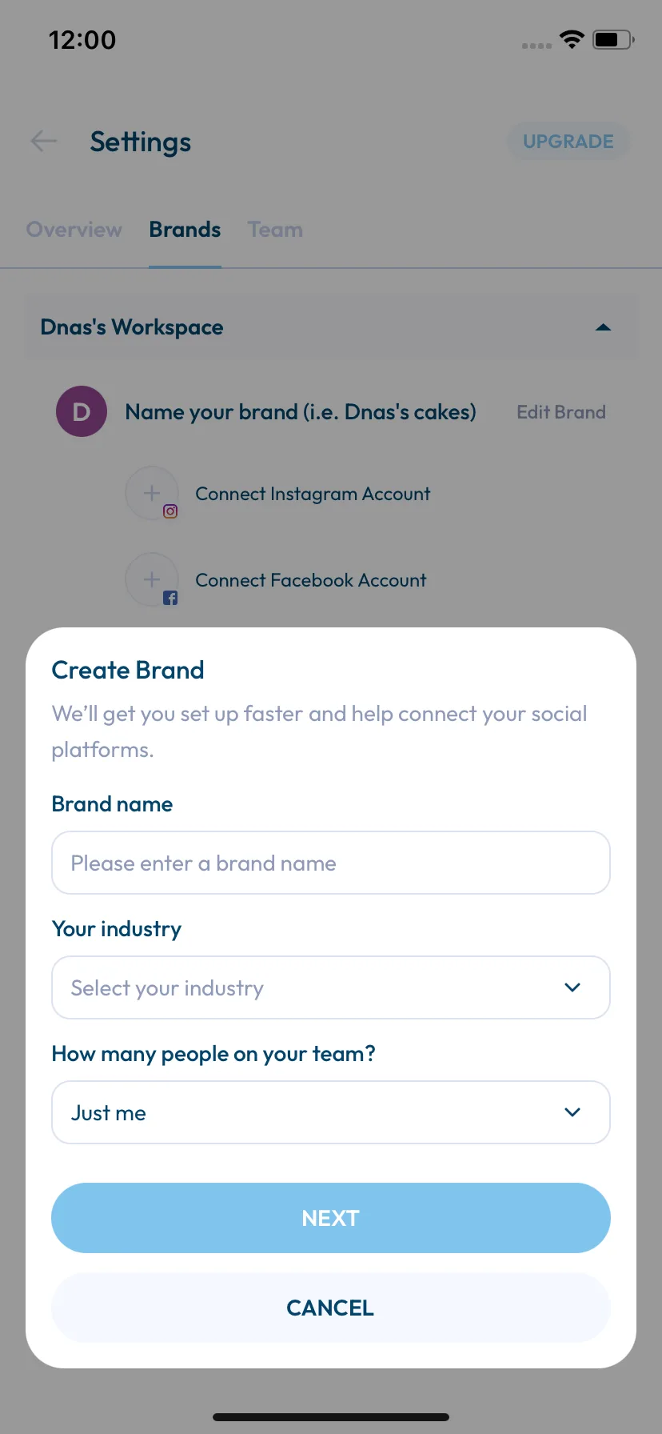This screenshot has width=662, height=1434.
Task: Click Connect Facebook Account text
Action: pos(311,580)
